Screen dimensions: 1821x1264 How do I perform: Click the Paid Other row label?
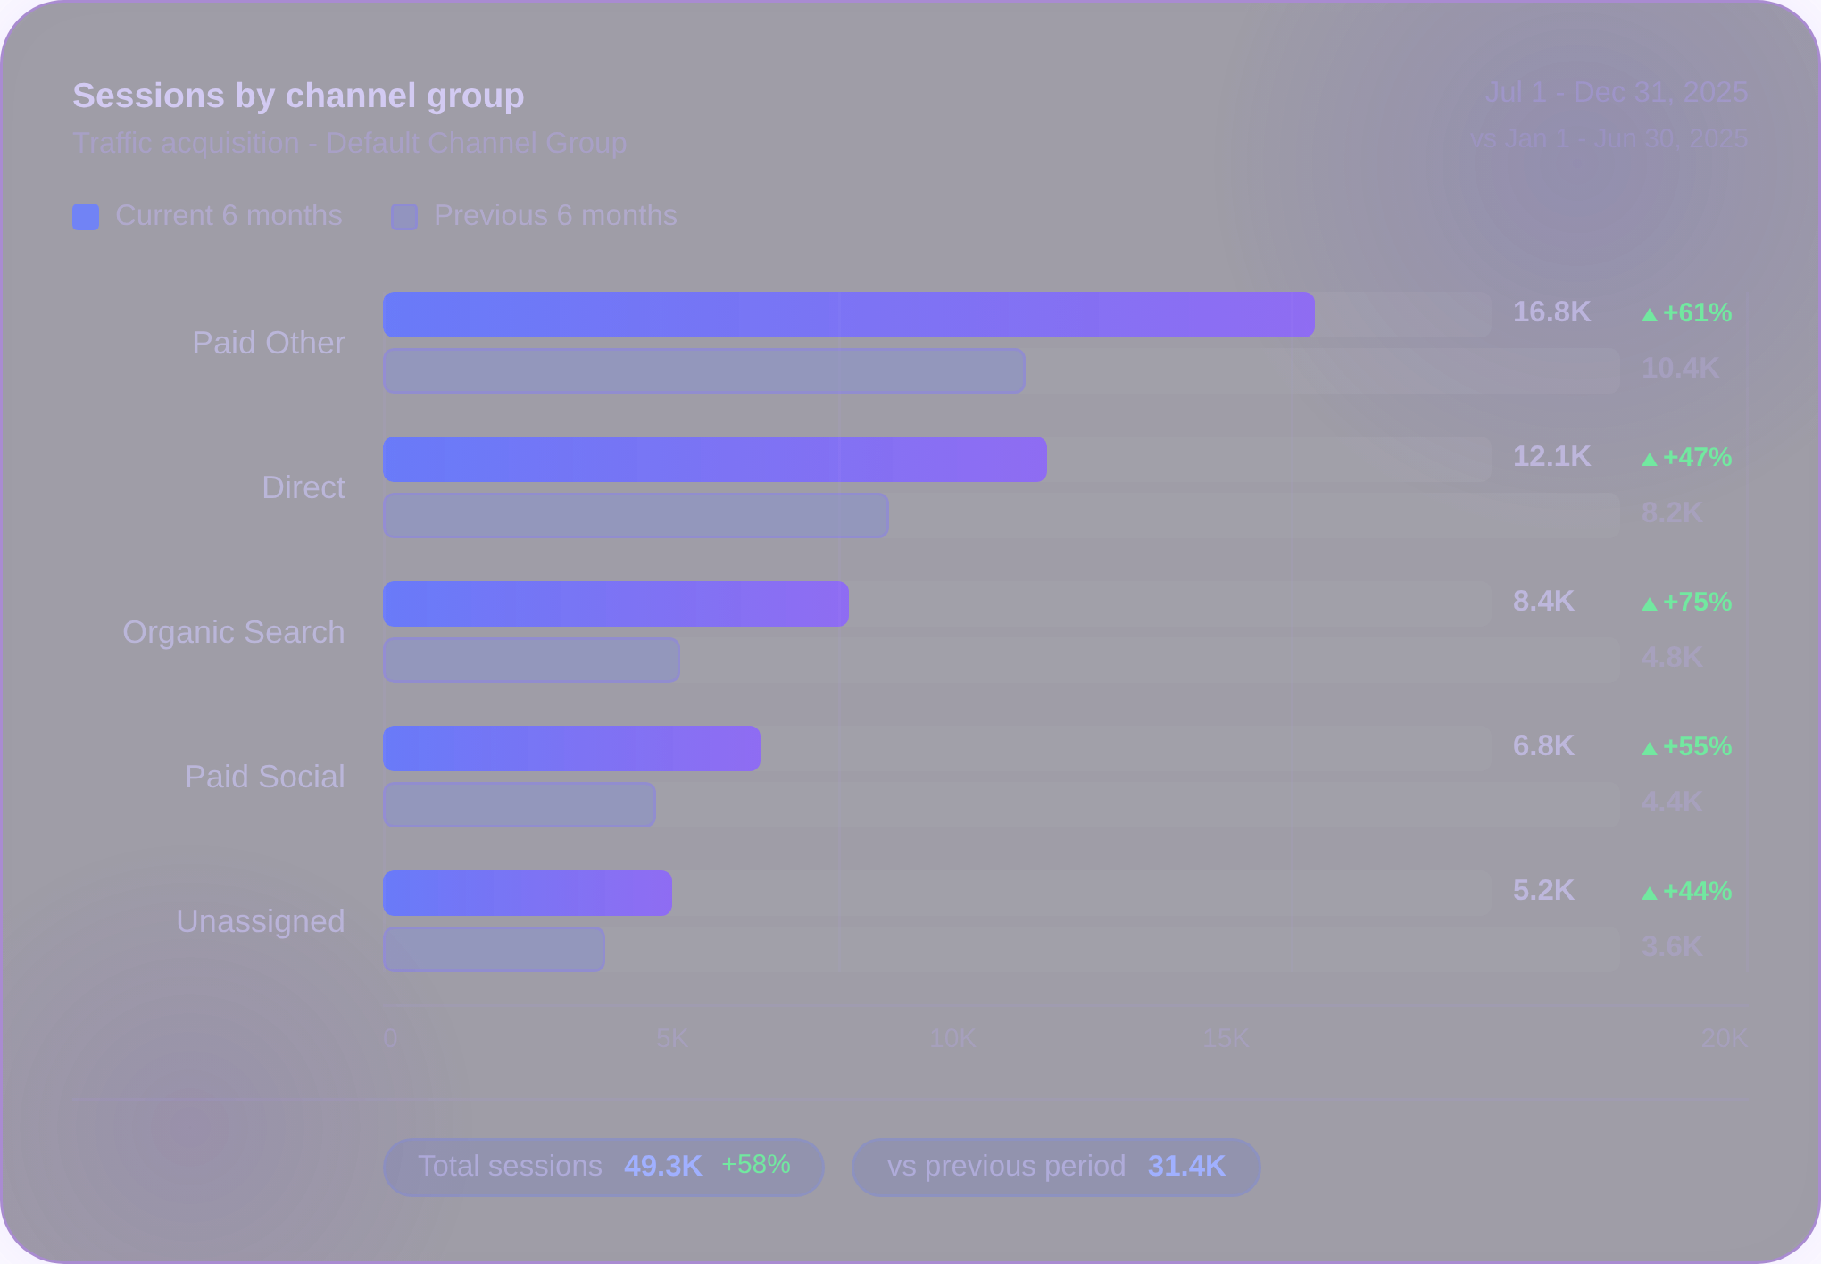click(269, 342)
